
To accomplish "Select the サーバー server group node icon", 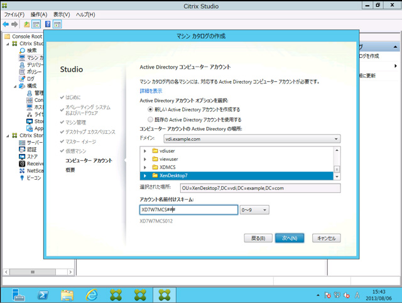I will [x=23, y=143].
